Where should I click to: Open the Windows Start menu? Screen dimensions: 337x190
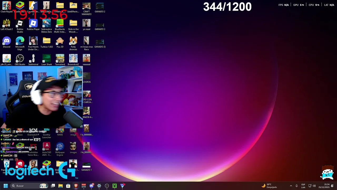click(x=6, y=186)
